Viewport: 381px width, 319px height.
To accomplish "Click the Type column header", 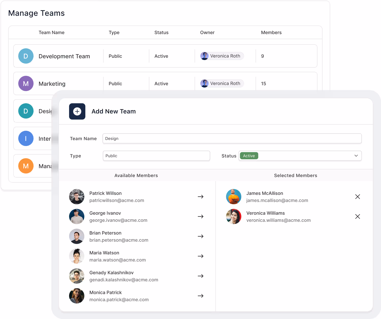I will [x=114, y=33].
